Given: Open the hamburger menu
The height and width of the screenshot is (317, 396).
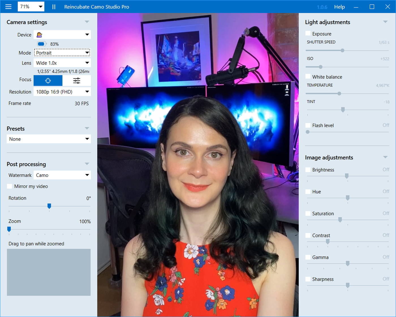Looking at the screenshot, I should tap(8, 7).
